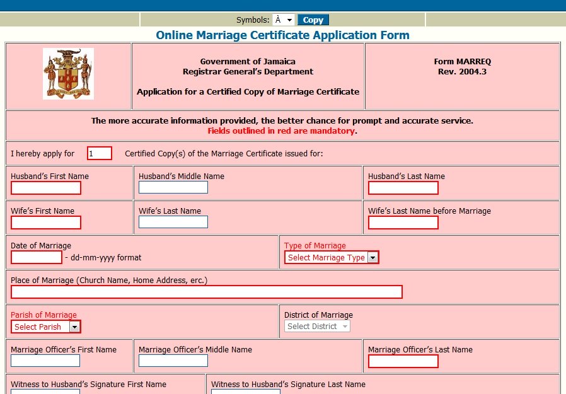Image resolution: width=566 pixels, height=394 pixels.
Task: Select the Place of Marriage field
Action: point(206,291)
